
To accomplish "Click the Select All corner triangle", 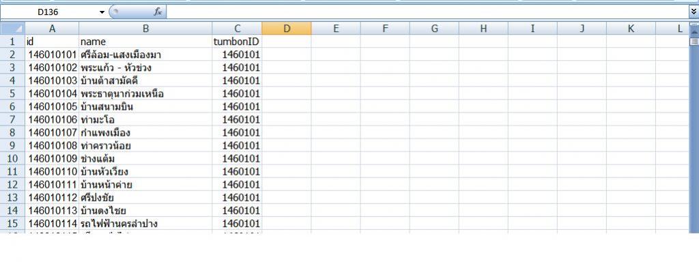I will 12,29.
